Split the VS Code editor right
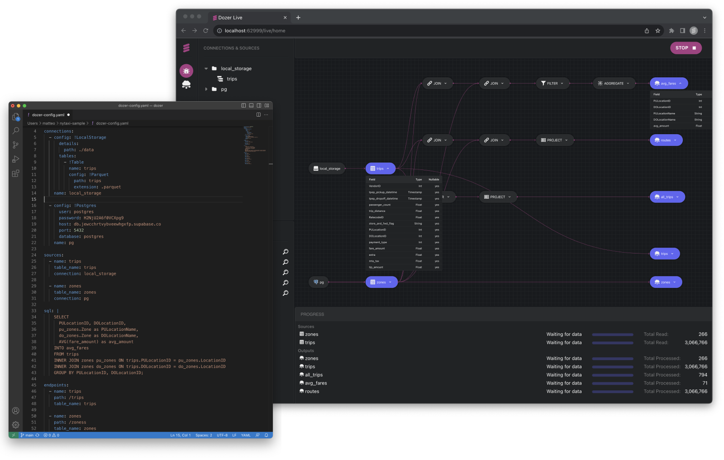This screenshot has width=724, height=460. coord(258,115)
